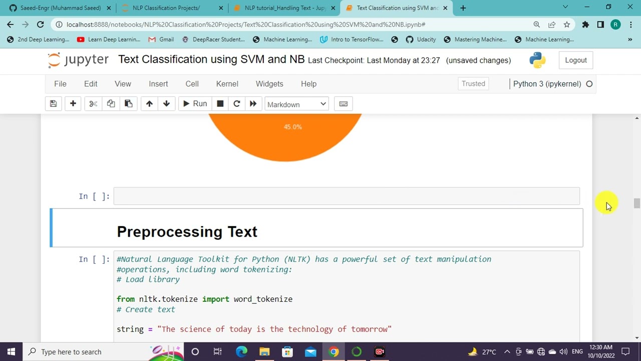Restart the kernel with circular arrow icon

click(237, 104)
